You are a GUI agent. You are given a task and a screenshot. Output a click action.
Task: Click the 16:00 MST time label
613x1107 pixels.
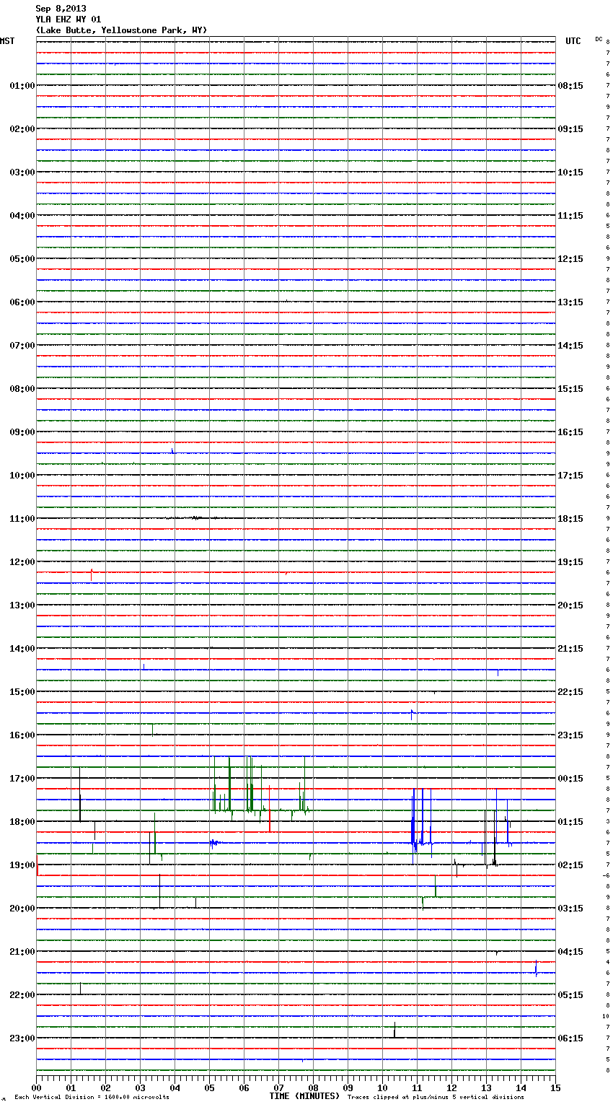click(x=22, y=735)
